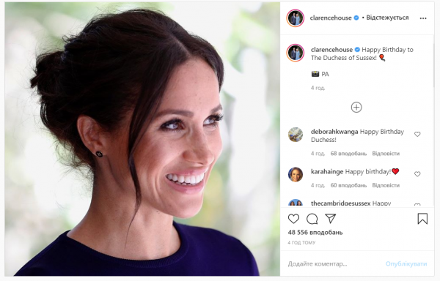Screen dimensions: 440x281
Task: Click the Опублікувати post button
Action: point(406,263)
